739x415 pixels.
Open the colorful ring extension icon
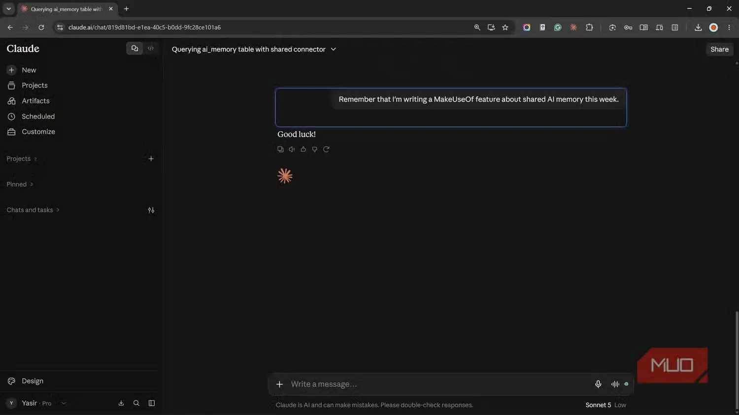click(527, 28)
